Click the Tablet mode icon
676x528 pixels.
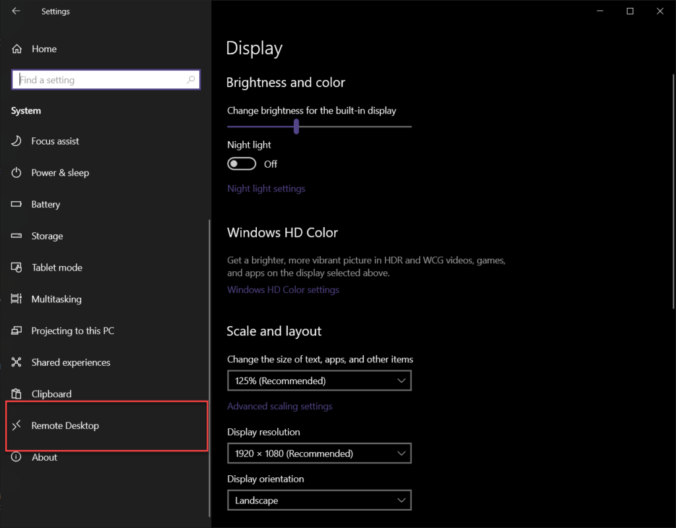pyautogui.click(x=17, y=267)
